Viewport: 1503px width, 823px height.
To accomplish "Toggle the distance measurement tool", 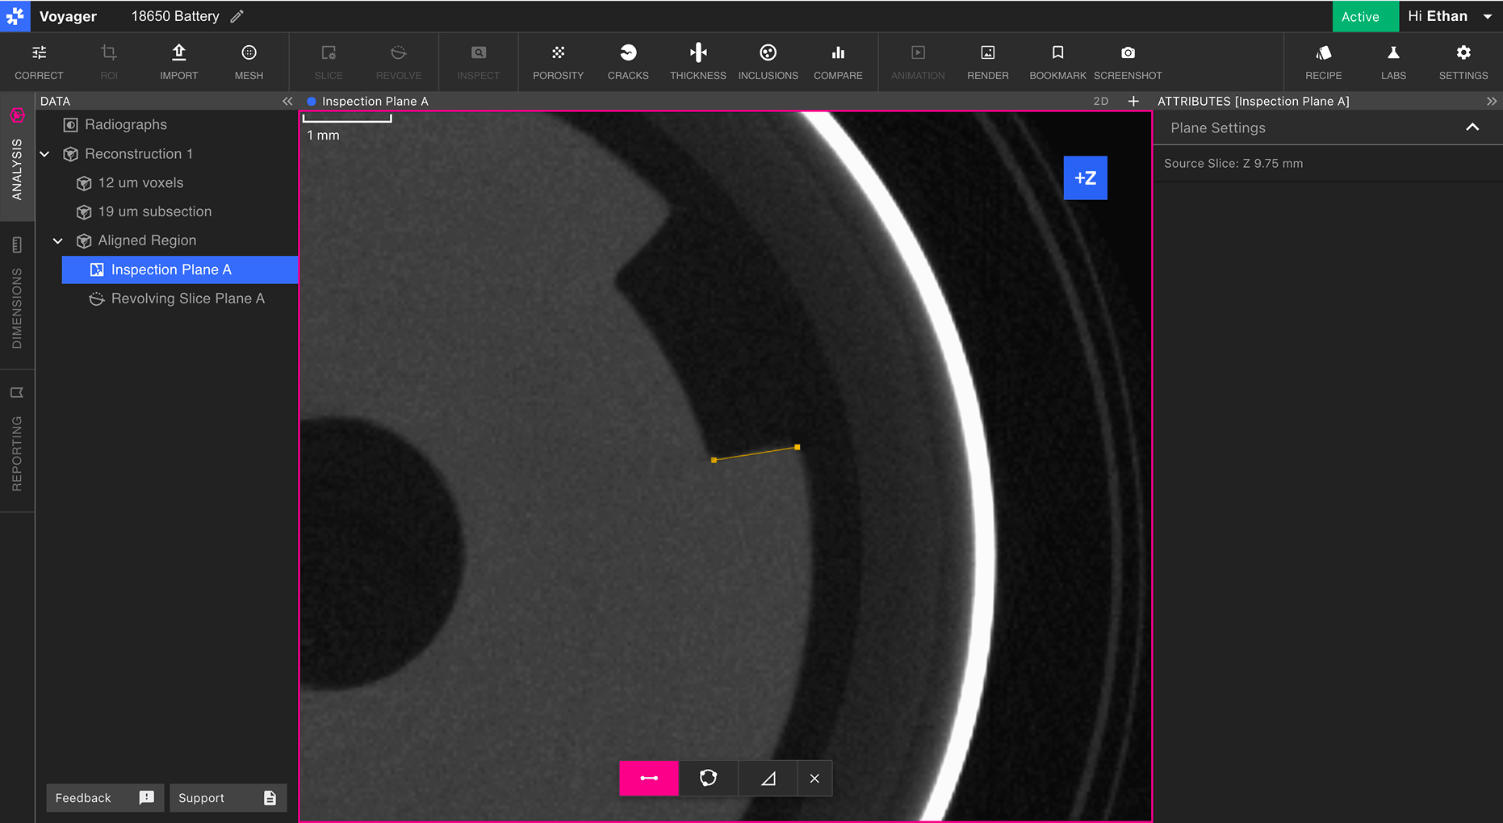I will click(x=649, y=779).
